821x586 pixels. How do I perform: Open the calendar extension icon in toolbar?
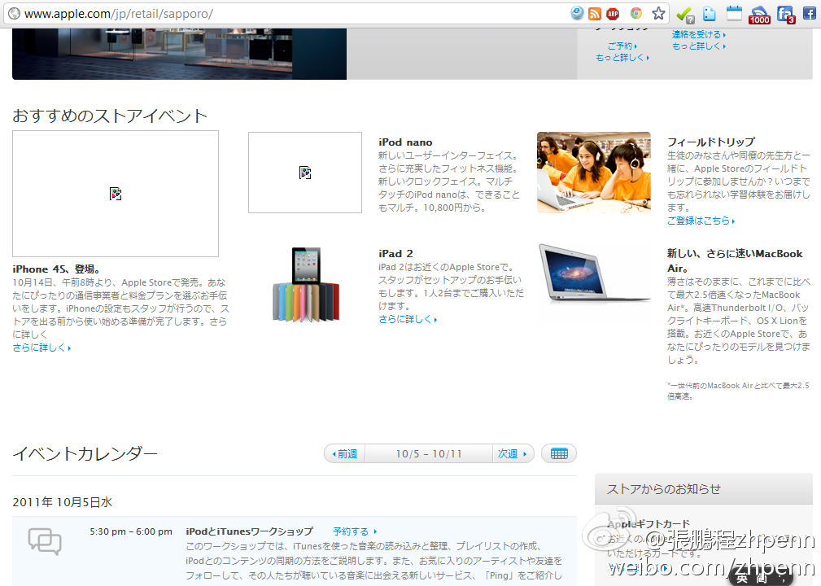coord(734,14)
